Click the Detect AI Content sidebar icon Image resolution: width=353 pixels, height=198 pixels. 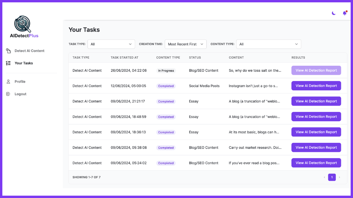tap(8, 51)
